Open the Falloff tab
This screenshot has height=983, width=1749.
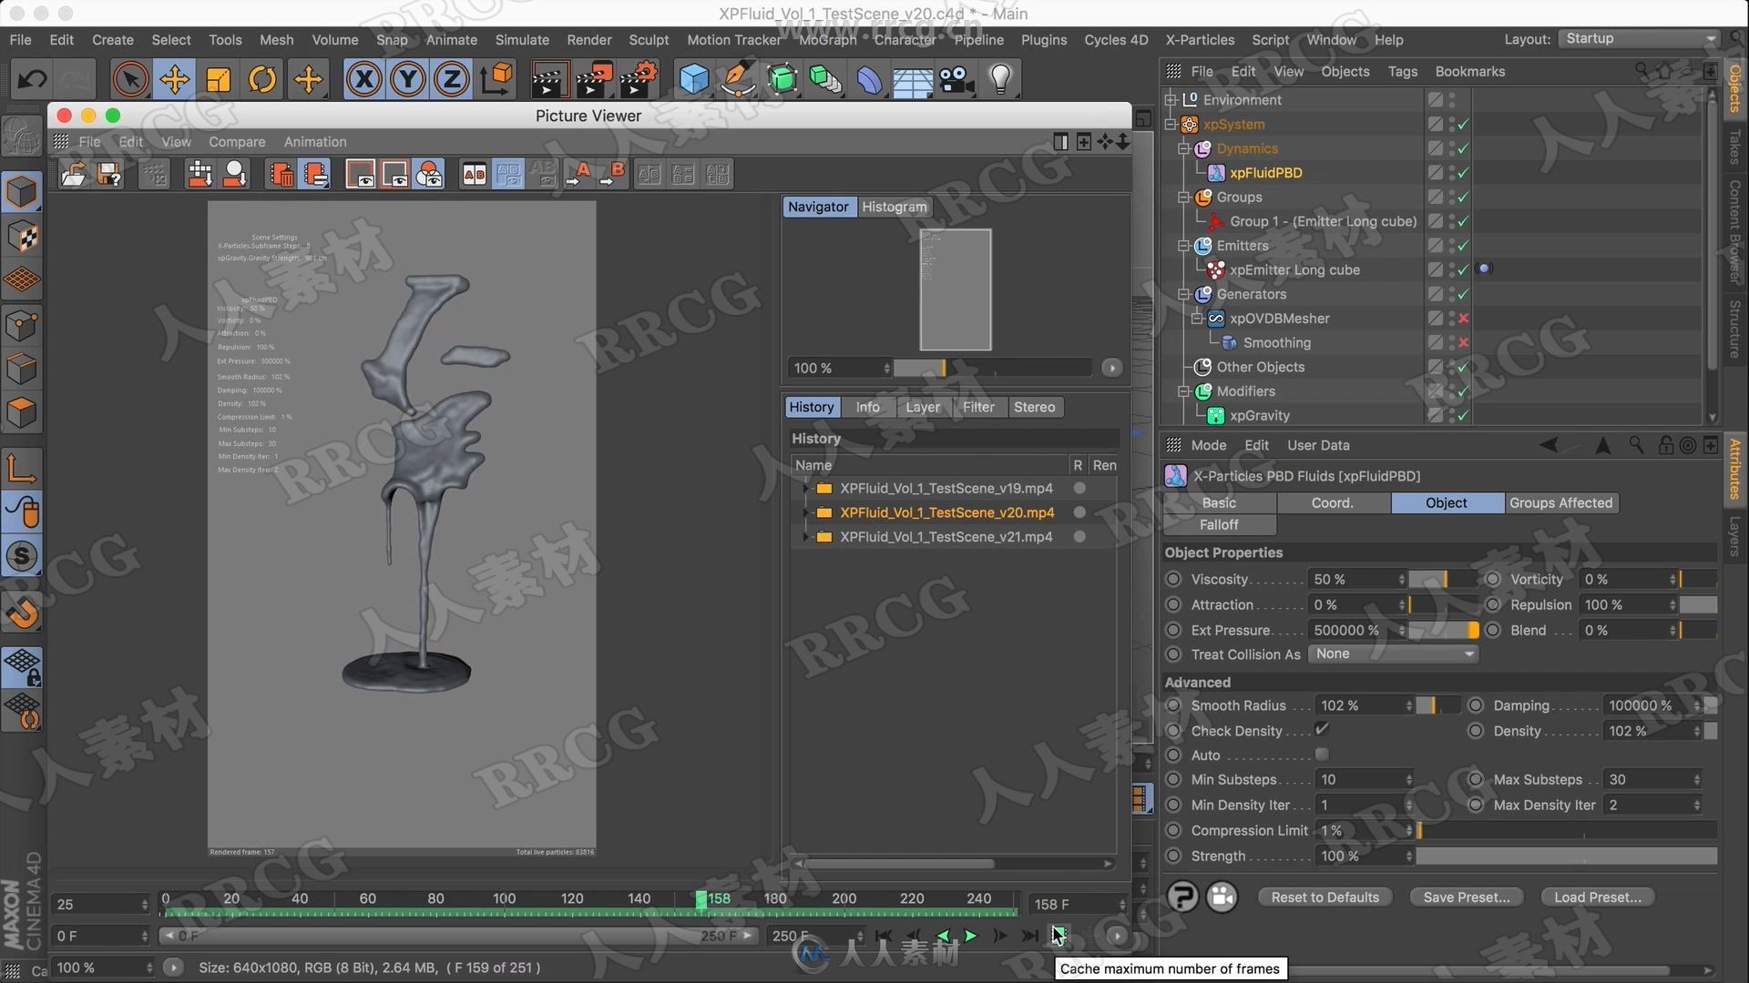pos(1219,524)
